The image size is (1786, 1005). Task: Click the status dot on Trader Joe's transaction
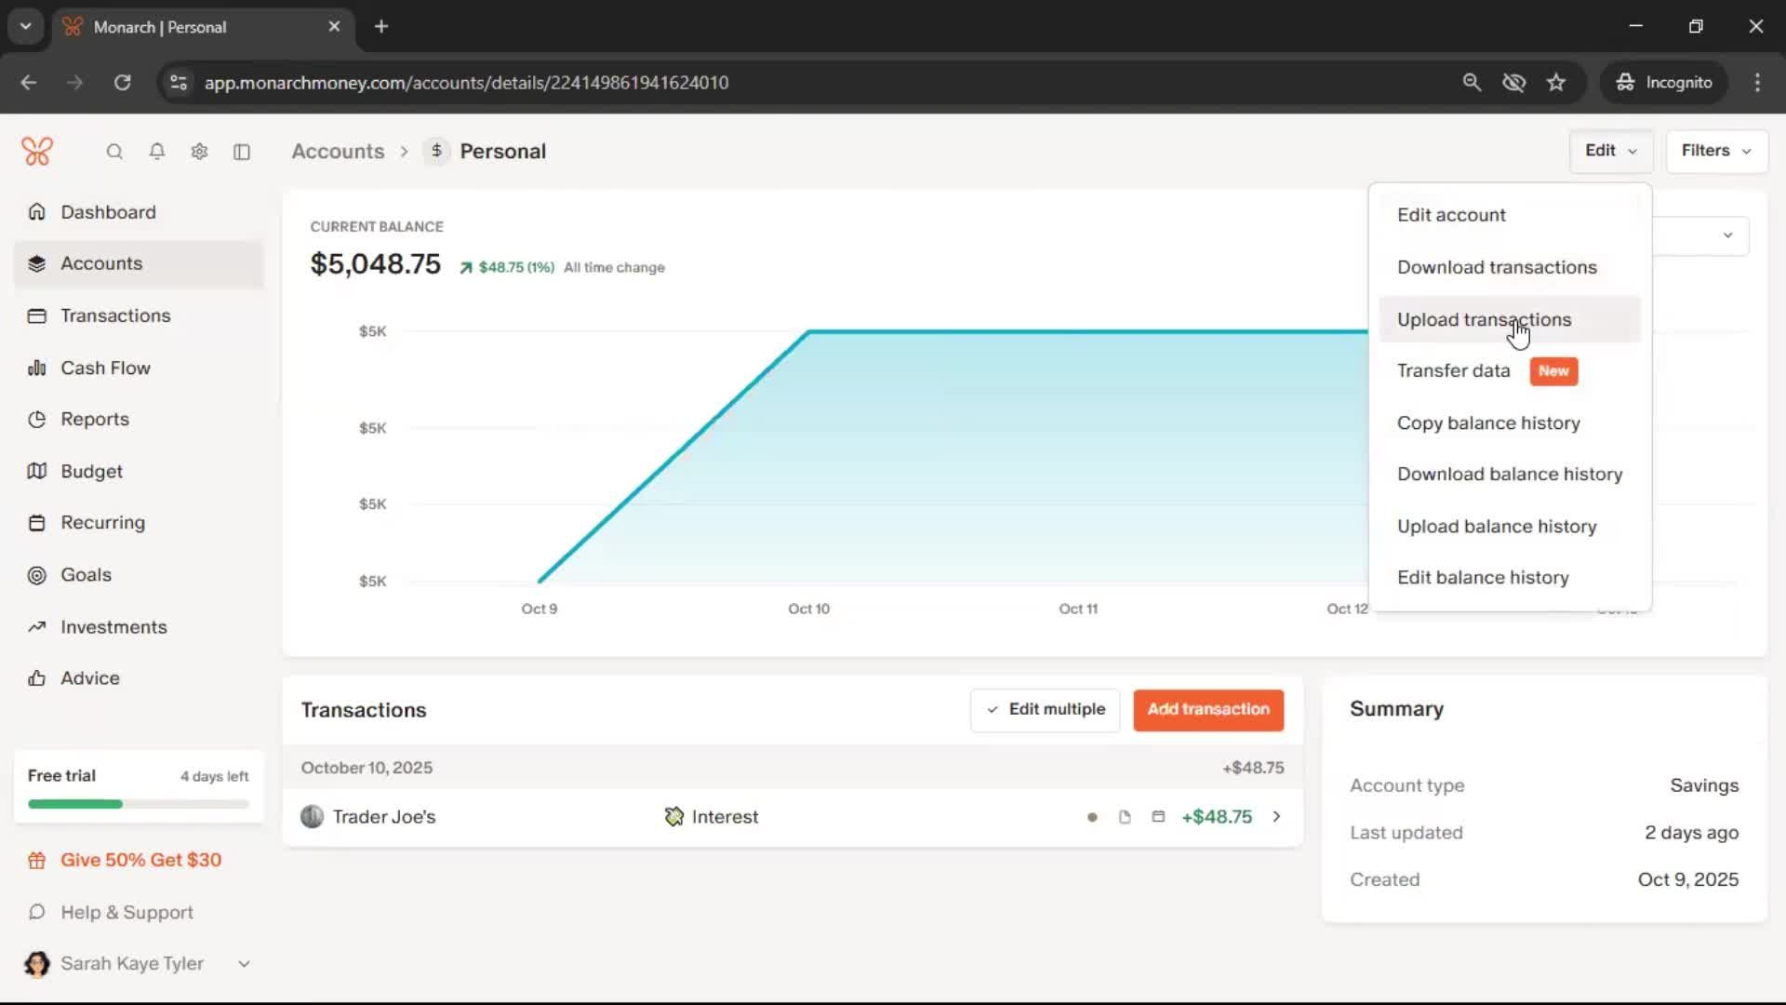point(1092,818)
